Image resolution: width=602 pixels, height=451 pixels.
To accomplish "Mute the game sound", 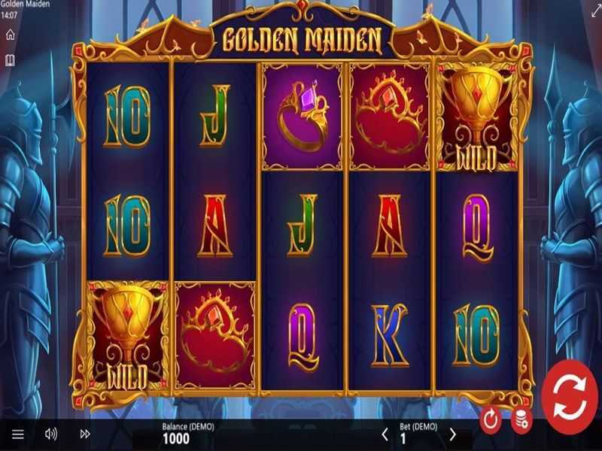I will click(x=51, y=434).
